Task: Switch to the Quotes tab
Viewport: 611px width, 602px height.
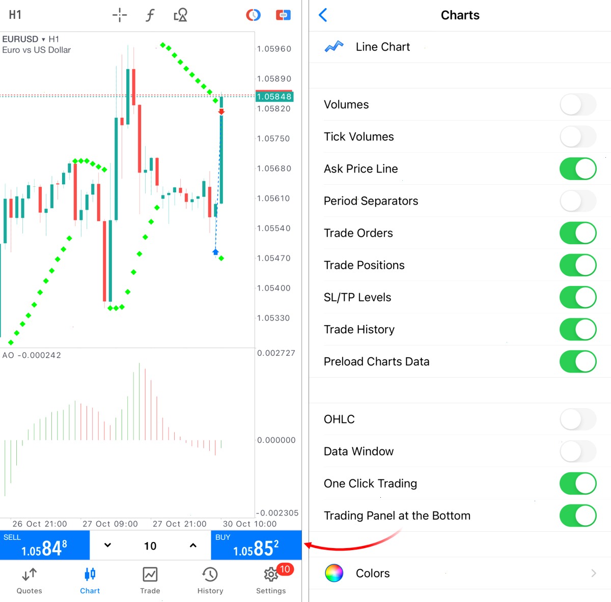Action: click(x=30, y=581)
